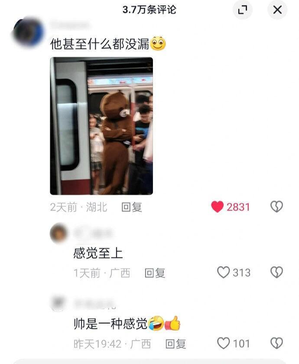The width and height of the screenshot is (299, 364).
Task: Like the 帅是一种感觉 reply
Action: [223, 343]
